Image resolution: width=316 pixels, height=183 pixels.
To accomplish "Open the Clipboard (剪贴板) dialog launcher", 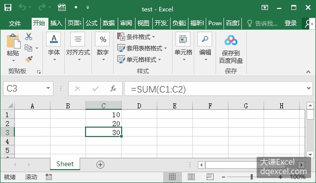I will [x=39, y=72].
